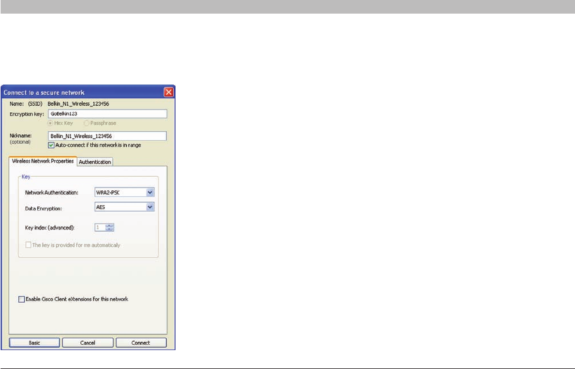This screenshot has height=369, width=575.
Task: Click the SSID name Belkin_N1_Wireless_123456 text
Action: [x=79, y=104]
